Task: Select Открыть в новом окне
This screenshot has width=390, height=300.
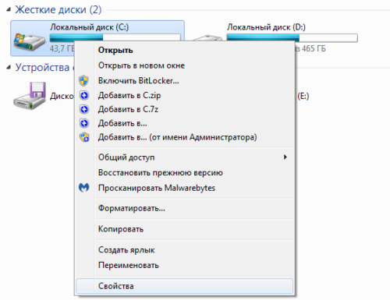Action: click(x=185, y=65)
